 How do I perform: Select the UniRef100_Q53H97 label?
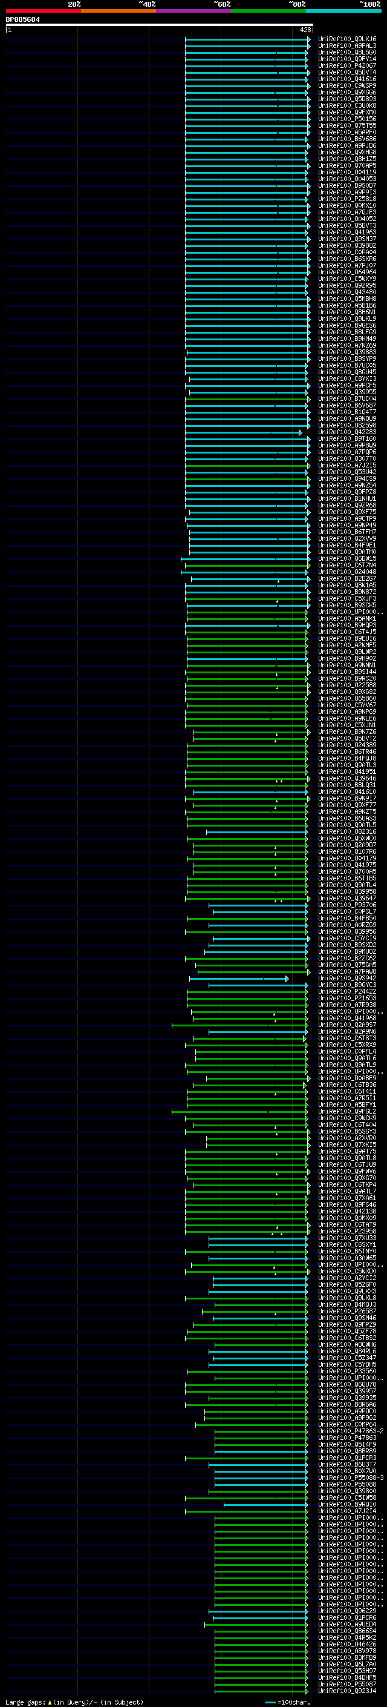[347, 1671]
